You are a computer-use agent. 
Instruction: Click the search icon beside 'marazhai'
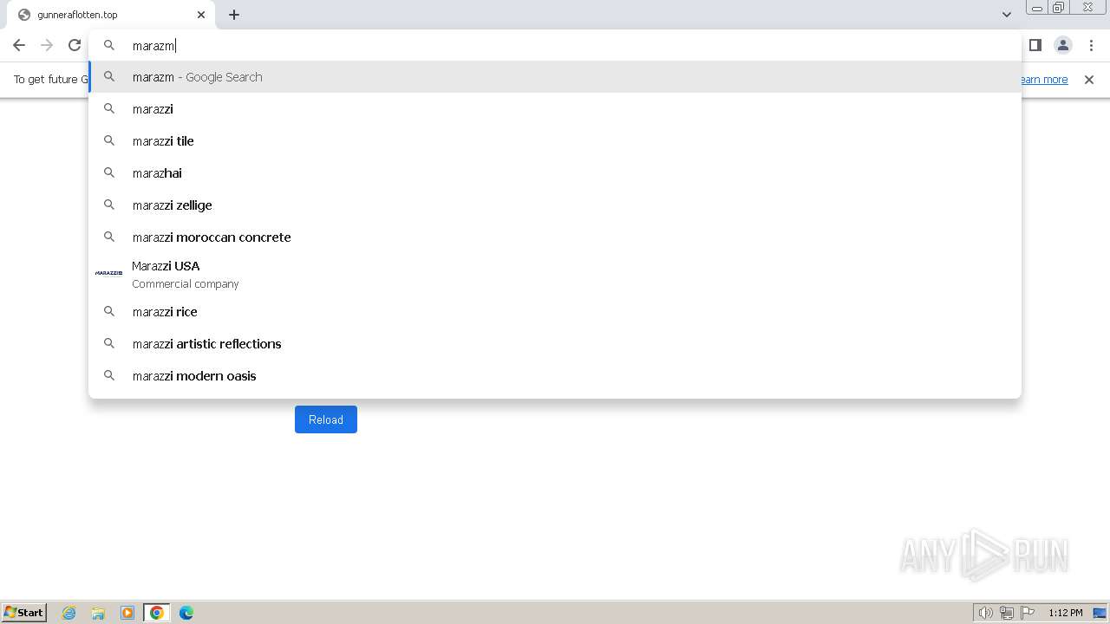pos(109,172)
